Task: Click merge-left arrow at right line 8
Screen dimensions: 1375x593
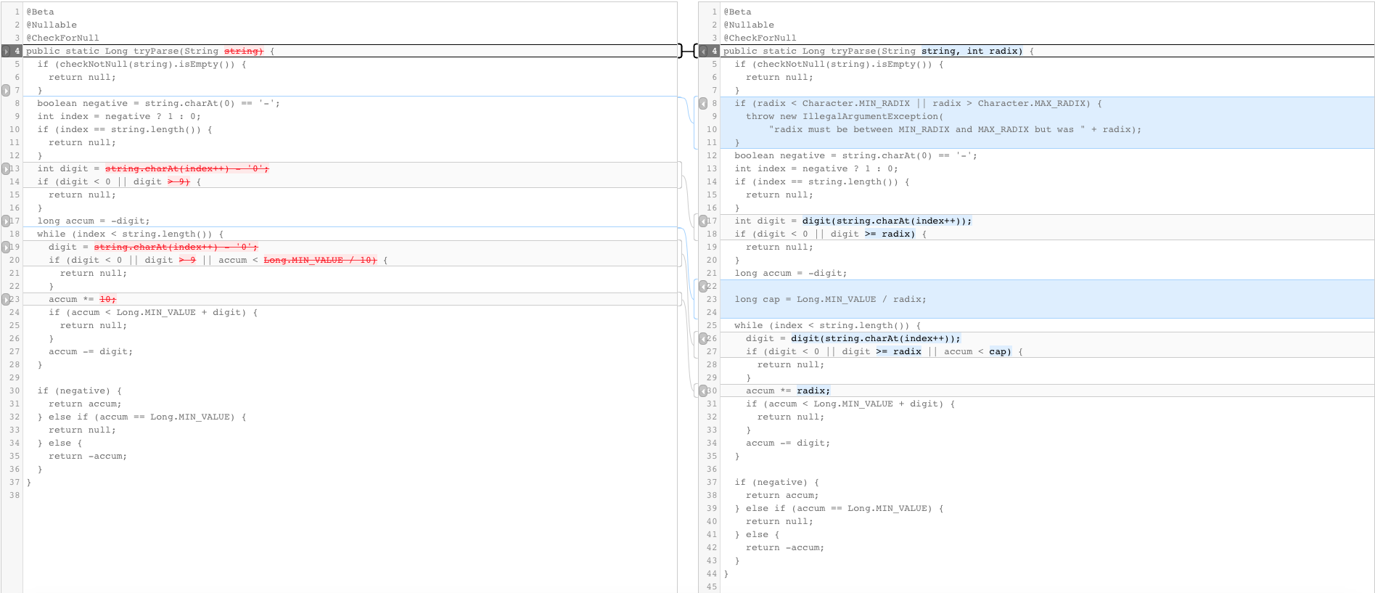Action: tap(703, 104)
